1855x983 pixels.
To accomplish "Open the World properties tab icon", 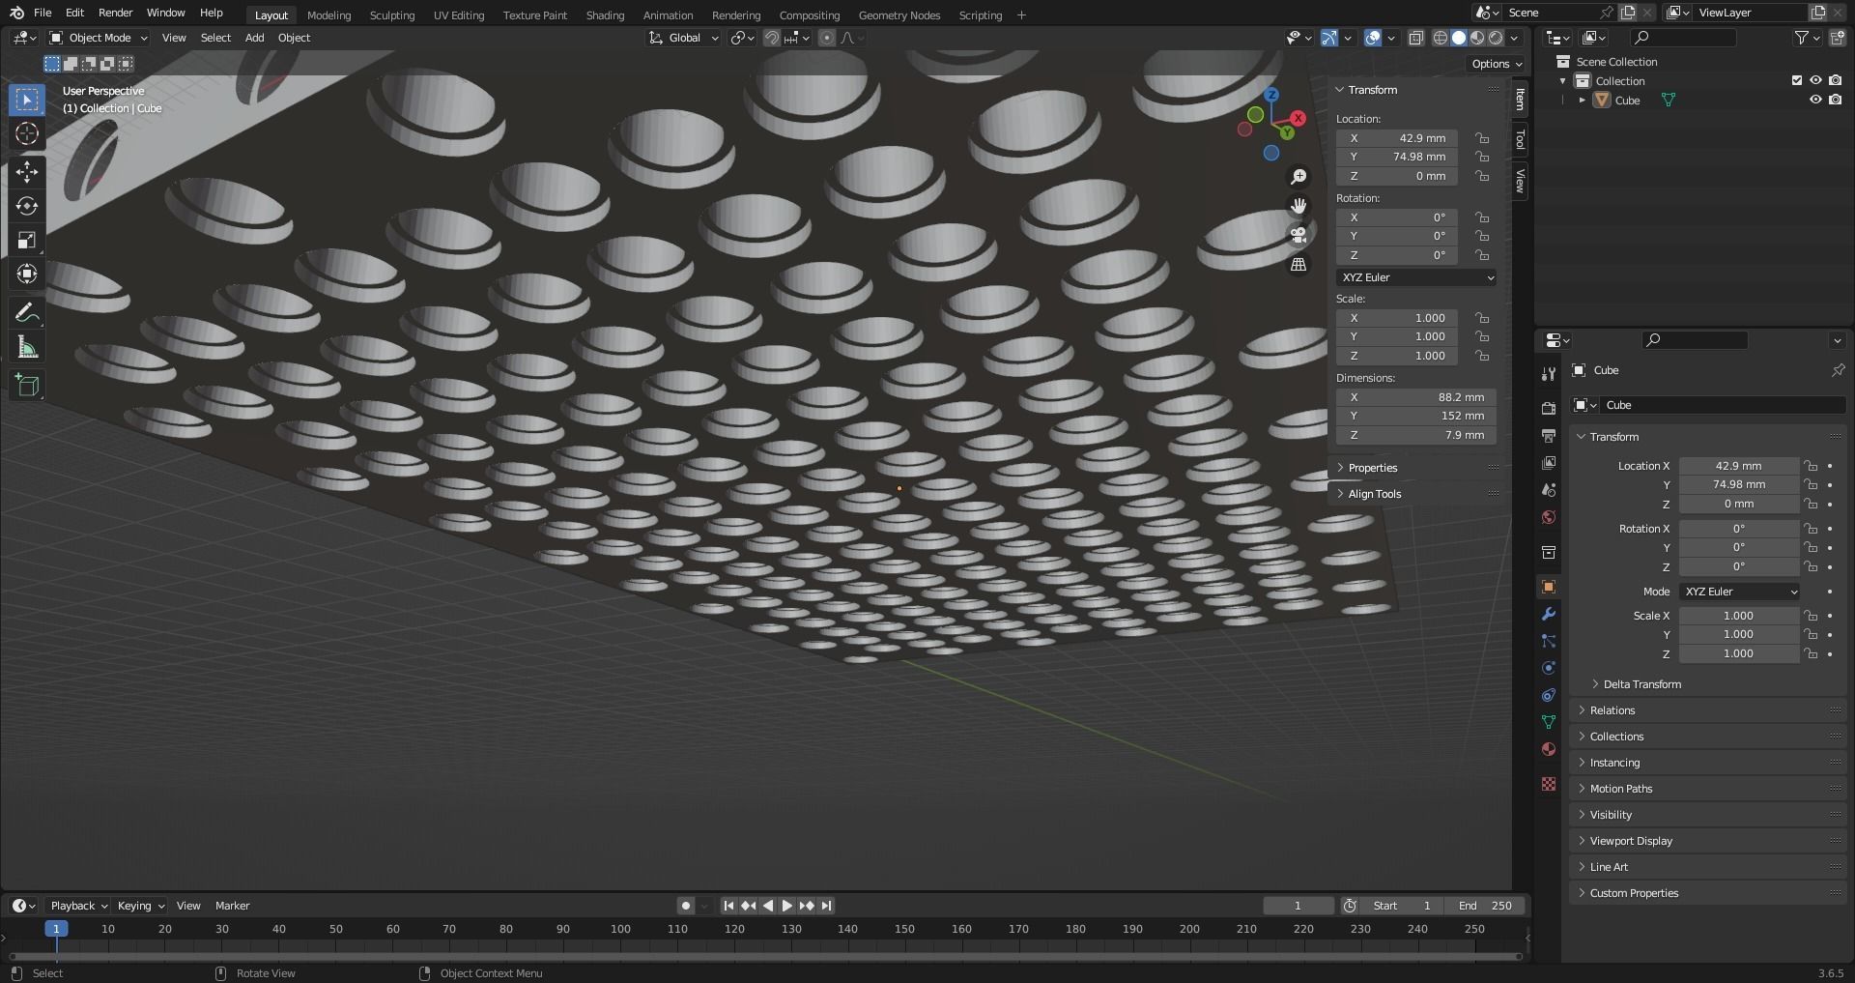I will 1549,517.
